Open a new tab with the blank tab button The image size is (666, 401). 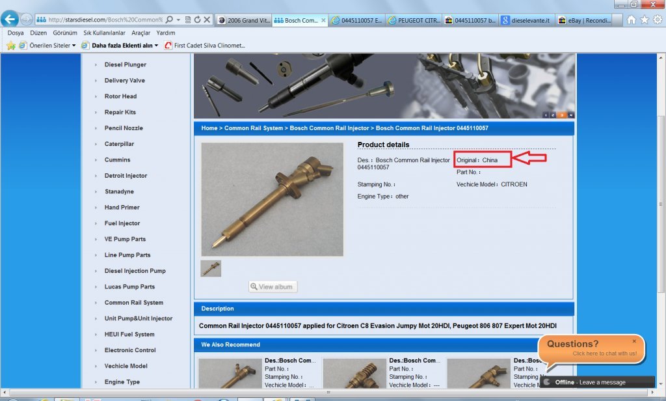pos(617,20)
